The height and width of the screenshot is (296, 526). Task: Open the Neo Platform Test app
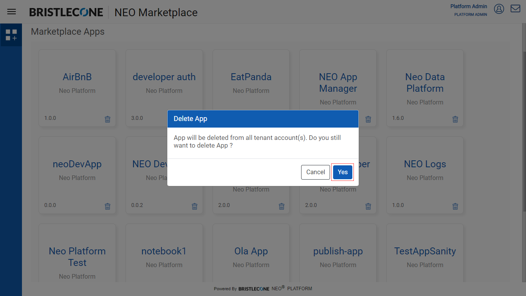(77, 257)
